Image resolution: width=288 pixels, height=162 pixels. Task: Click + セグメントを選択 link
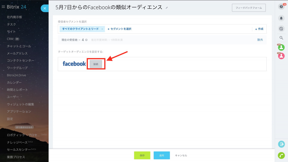pos(119,29)
